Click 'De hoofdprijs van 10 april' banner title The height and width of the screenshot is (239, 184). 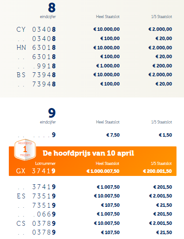coord(88,153)
